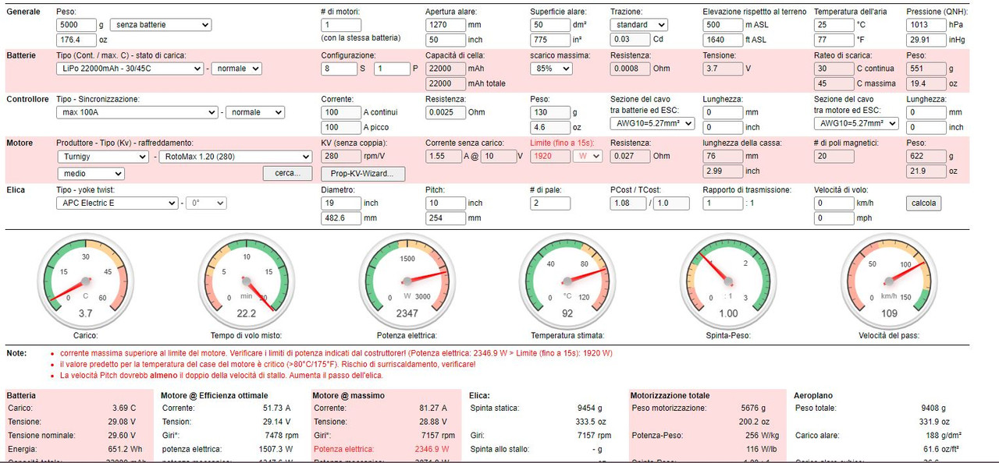Edit the elevation 500 m ASL field

pyautogui.click(x=723, y=25)
